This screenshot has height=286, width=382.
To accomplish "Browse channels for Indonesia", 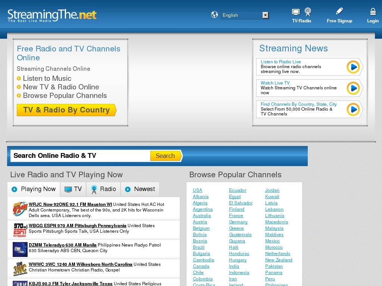I will pyautogui.click(x=239, y=272).
